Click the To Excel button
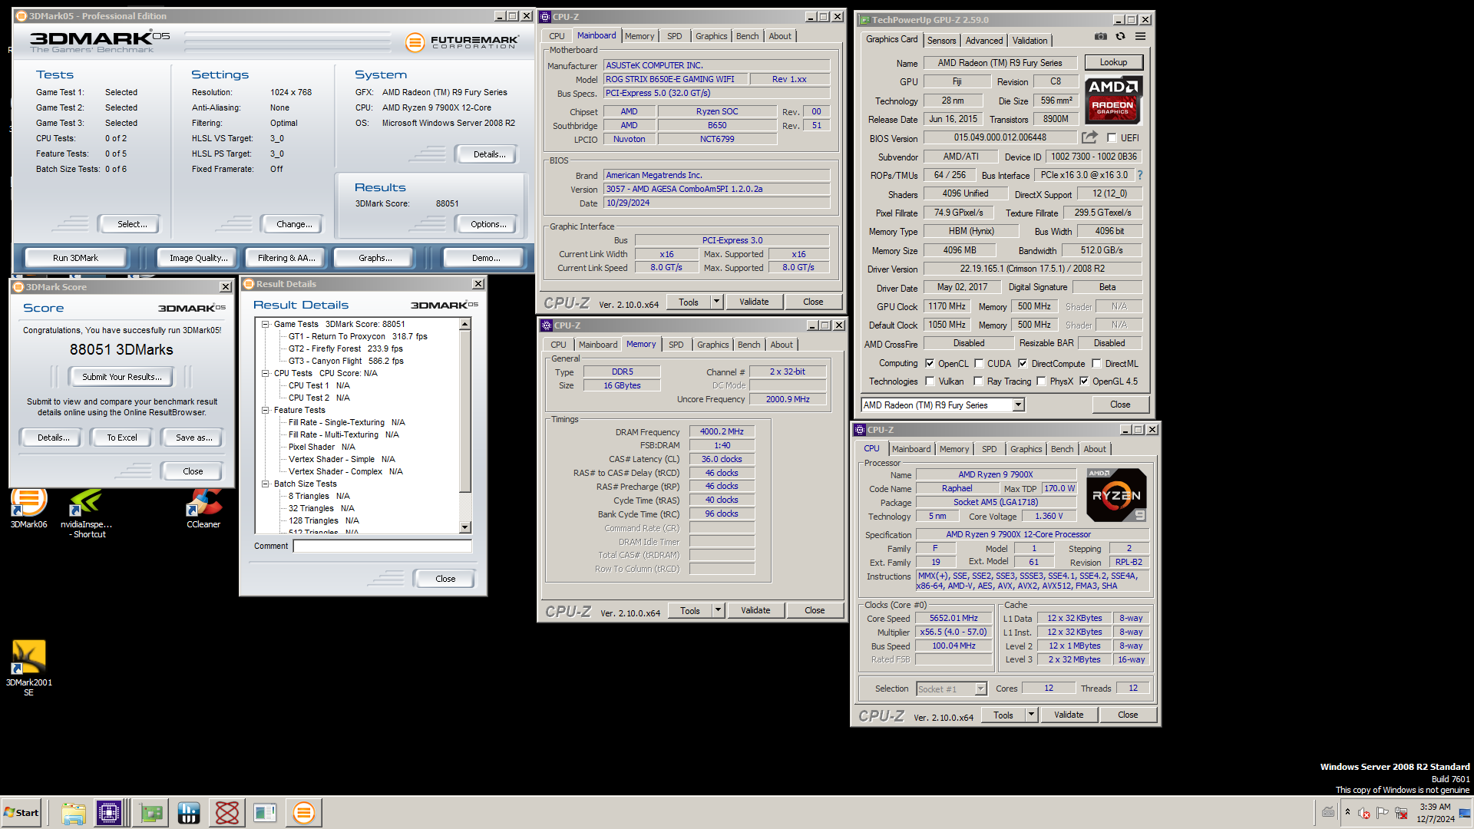Viewport: 1474px width, 829px height. [122, 438]
